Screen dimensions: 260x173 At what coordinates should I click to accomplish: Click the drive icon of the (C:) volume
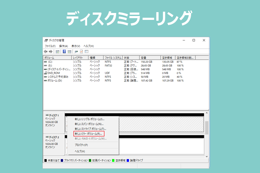(x=45, y=62)
